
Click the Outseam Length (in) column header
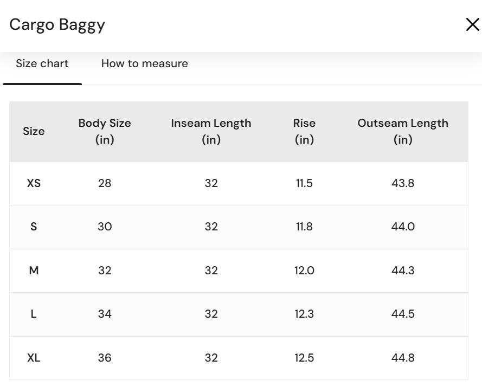pos(403,131)
